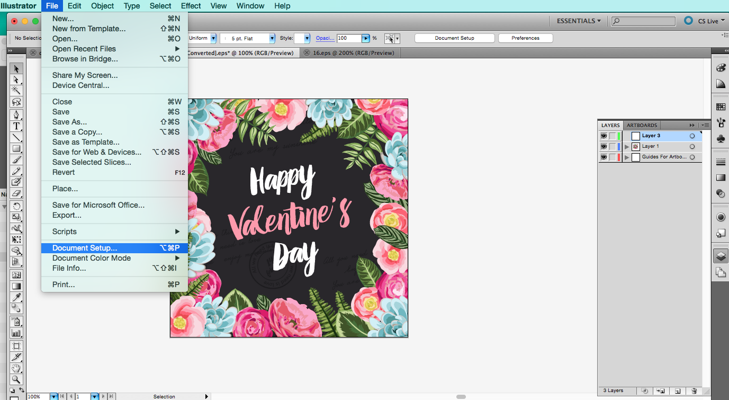Open the Symbols panel club icon
This screenshot has width=729, height=400.
pyautogui.click(x=721, y=138)
